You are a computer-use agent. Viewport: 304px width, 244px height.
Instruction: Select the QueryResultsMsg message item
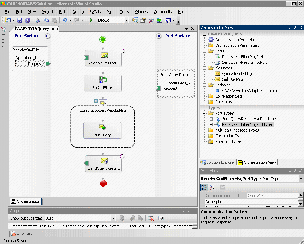tap(234, 74)
